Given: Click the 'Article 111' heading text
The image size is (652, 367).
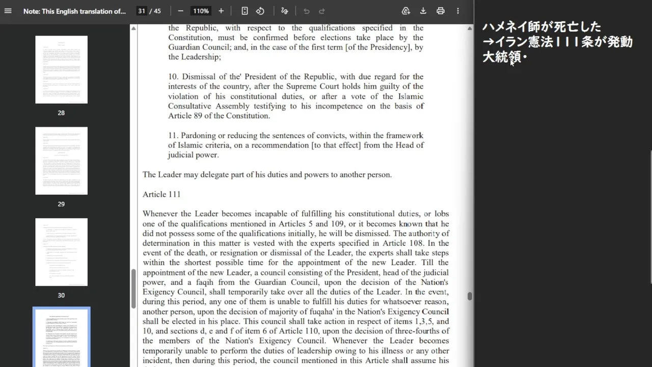Looking at the screenshot, I should (161, 194).
